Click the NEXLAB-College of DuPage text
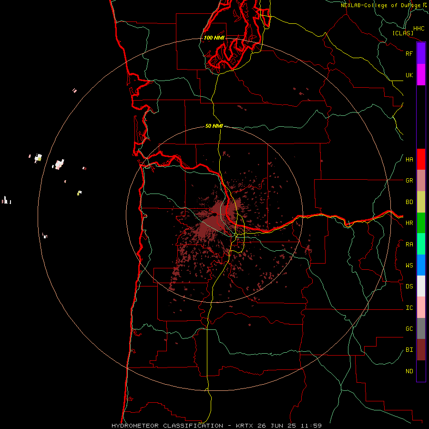This screenshot has width=429, height=429. tap(381, 5)
